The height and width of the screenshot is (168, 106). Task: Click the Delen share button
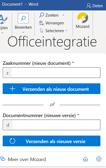pyautogui.click(x=95, y=6)
